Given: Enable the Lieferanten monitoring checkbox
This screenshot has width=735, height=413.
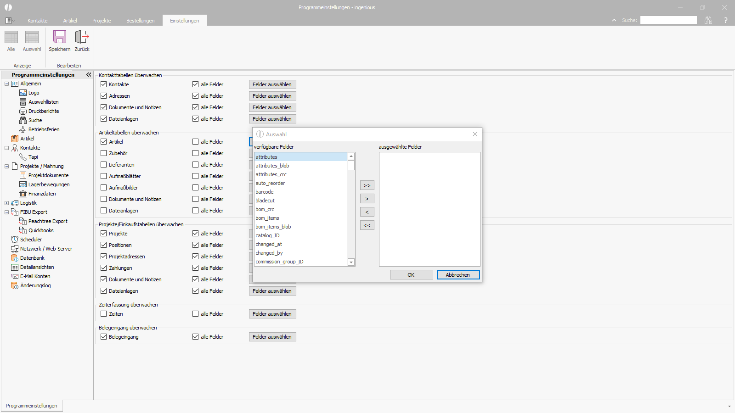Looking at the screenshot, I should (x=104, y=165).
